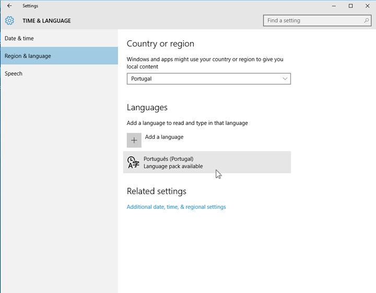Close the Settings window
This screenshot has width=376, height=293.
pyautogui.click(x=367, y=6)
